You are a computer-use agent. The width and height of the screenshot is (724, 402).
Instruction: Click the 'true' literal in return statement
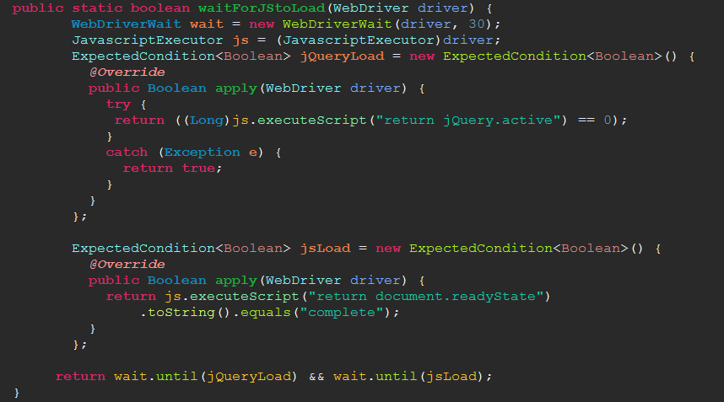tap(198, 169)
